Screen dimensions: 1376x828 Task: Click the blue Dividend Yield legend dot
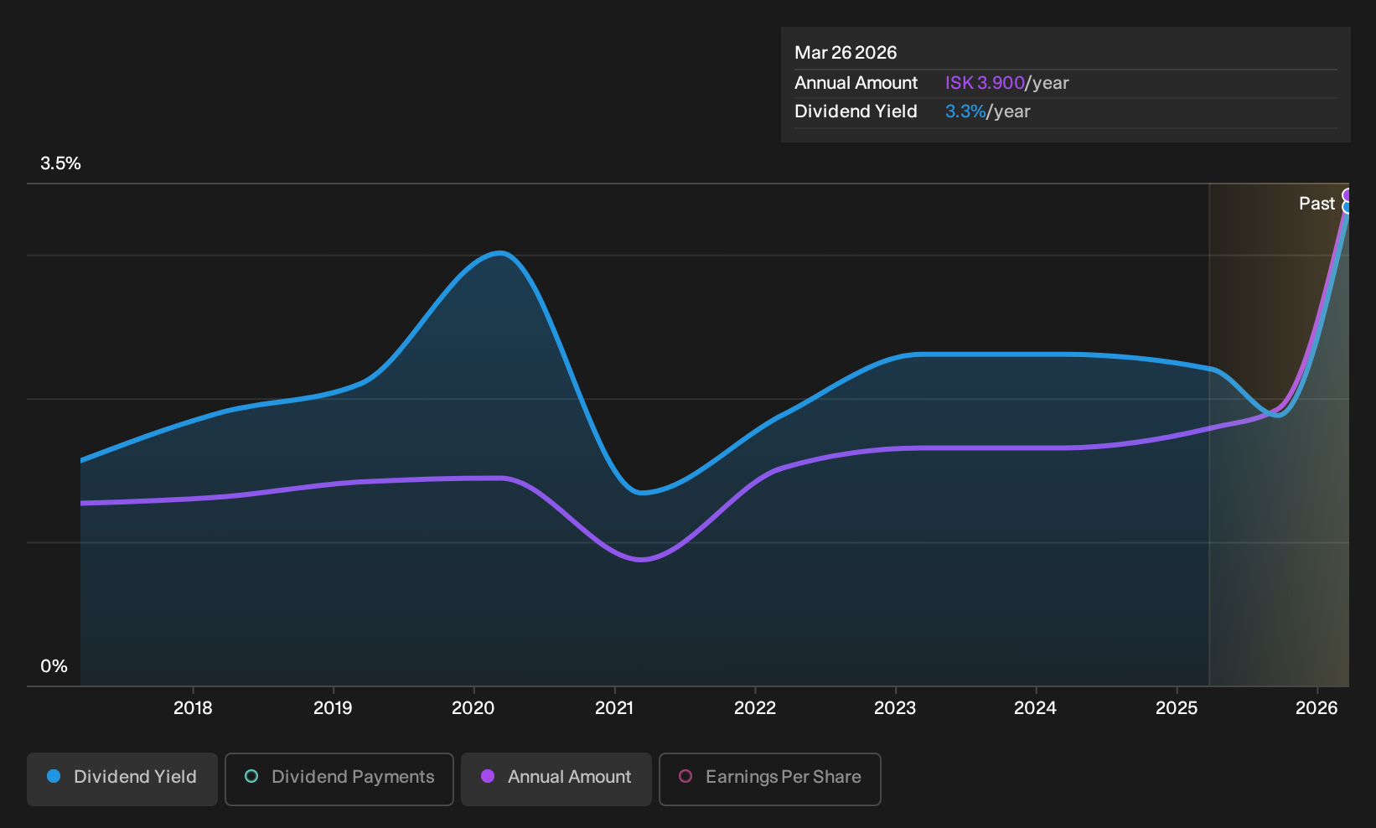point(54,777)
